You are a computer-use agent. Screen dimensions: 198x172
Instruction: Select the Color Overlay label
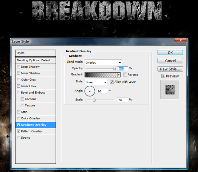pyautogui.click(x=30, y=118)
